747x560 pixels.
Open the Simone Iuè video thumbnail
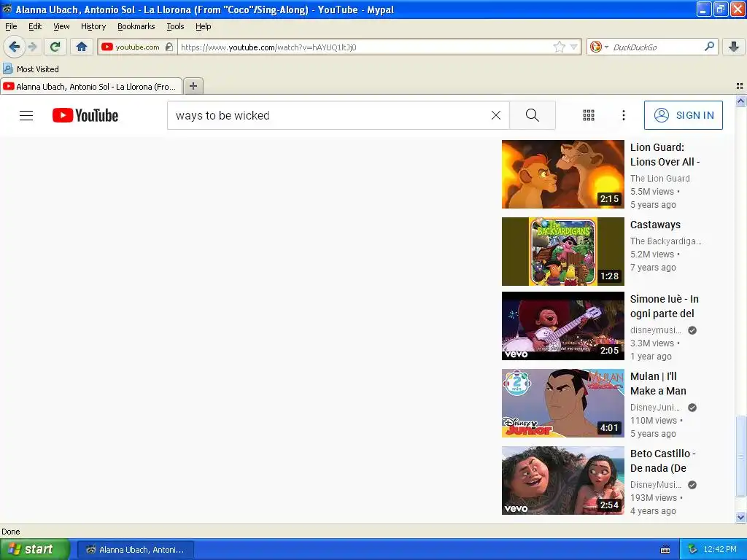[x=562, y=326]
